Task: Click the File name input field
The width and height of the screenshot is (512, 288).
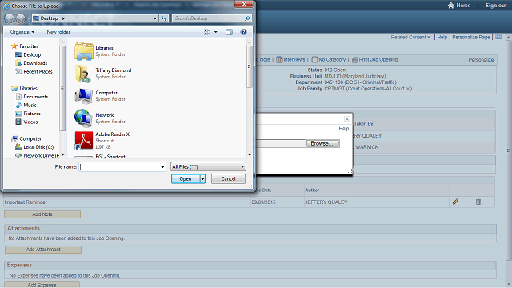Action: tap(119, 167)
